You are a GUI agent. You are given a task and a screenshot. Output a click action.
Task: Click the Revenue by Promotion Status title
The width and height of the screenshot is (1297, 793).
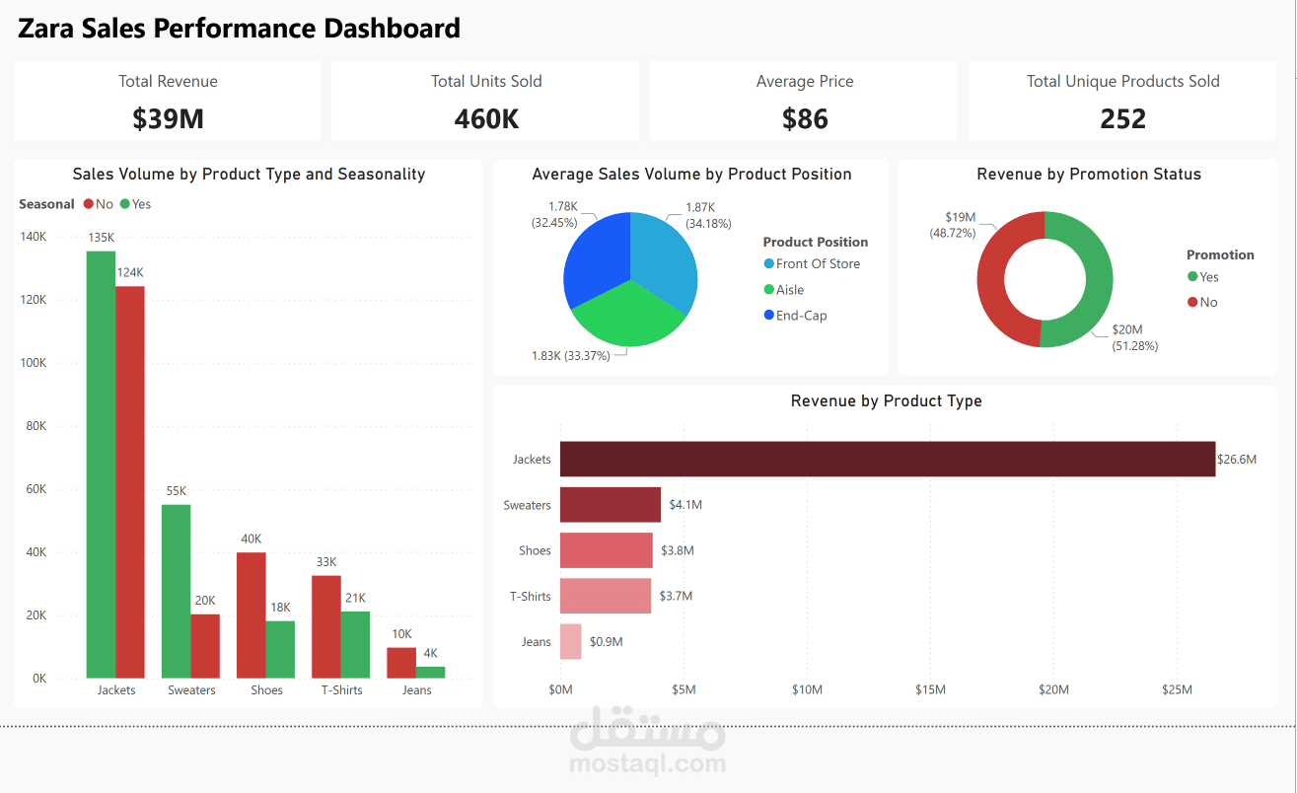(1088, 174)
